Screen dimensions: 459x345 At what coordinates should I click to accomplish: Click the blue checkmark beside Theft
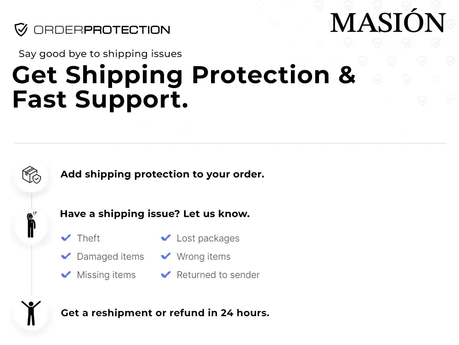click(x=66, y=238)
